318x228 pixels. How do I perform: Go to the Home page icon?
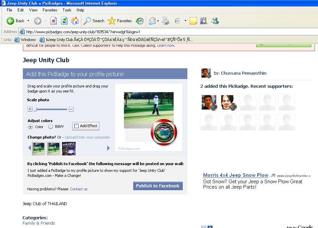75,21
